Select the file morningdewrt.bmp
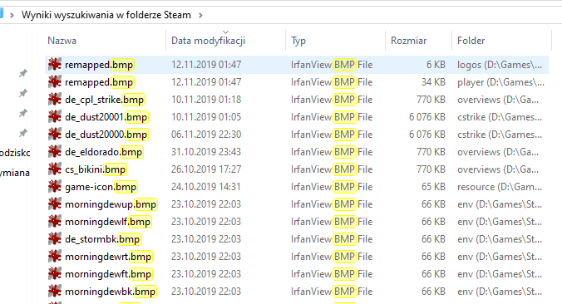The height and width of the screenshot is (304, 562). click(x=108, y=257)
